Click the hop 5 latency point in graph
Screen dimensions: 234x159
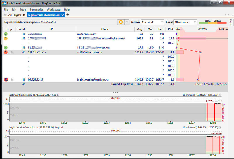pyautogui.click(x=200, y=52)
